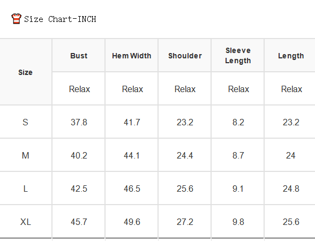This screenshot has height=241, width=315.
Task: Select the Length column header
Action: coord(291,56)
